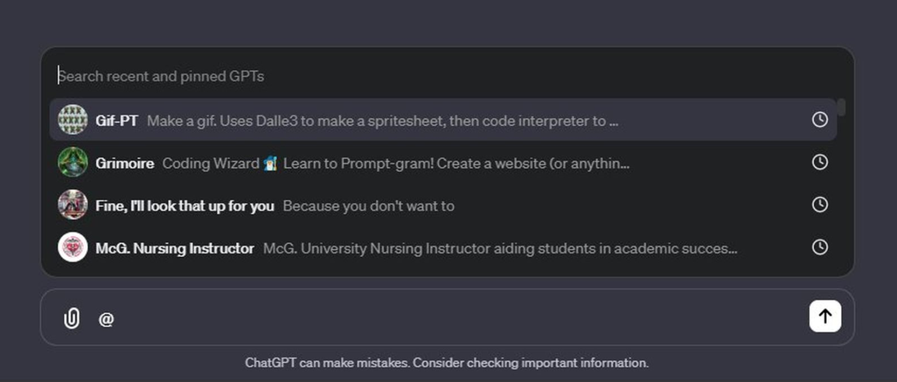Viewport: 897px width, 382px height.
Task: Click the clock icon next to Gif-PT
Action: point(820,120)
